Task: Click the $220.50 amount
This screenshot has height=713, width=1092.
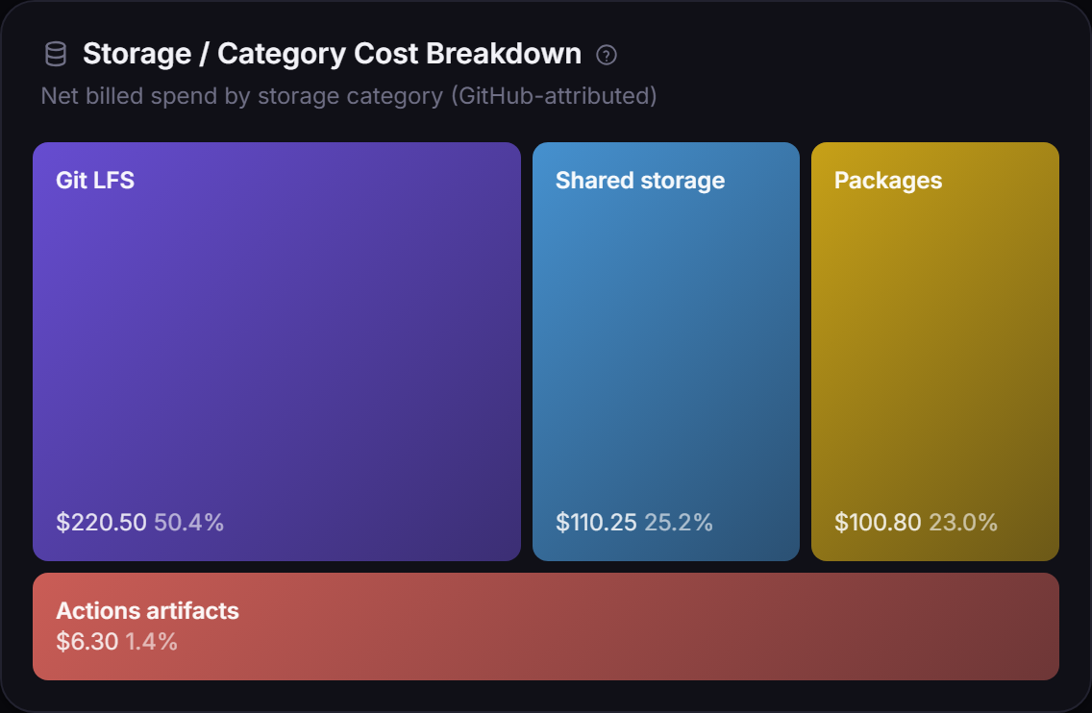Action: click(x=101, y=522)
